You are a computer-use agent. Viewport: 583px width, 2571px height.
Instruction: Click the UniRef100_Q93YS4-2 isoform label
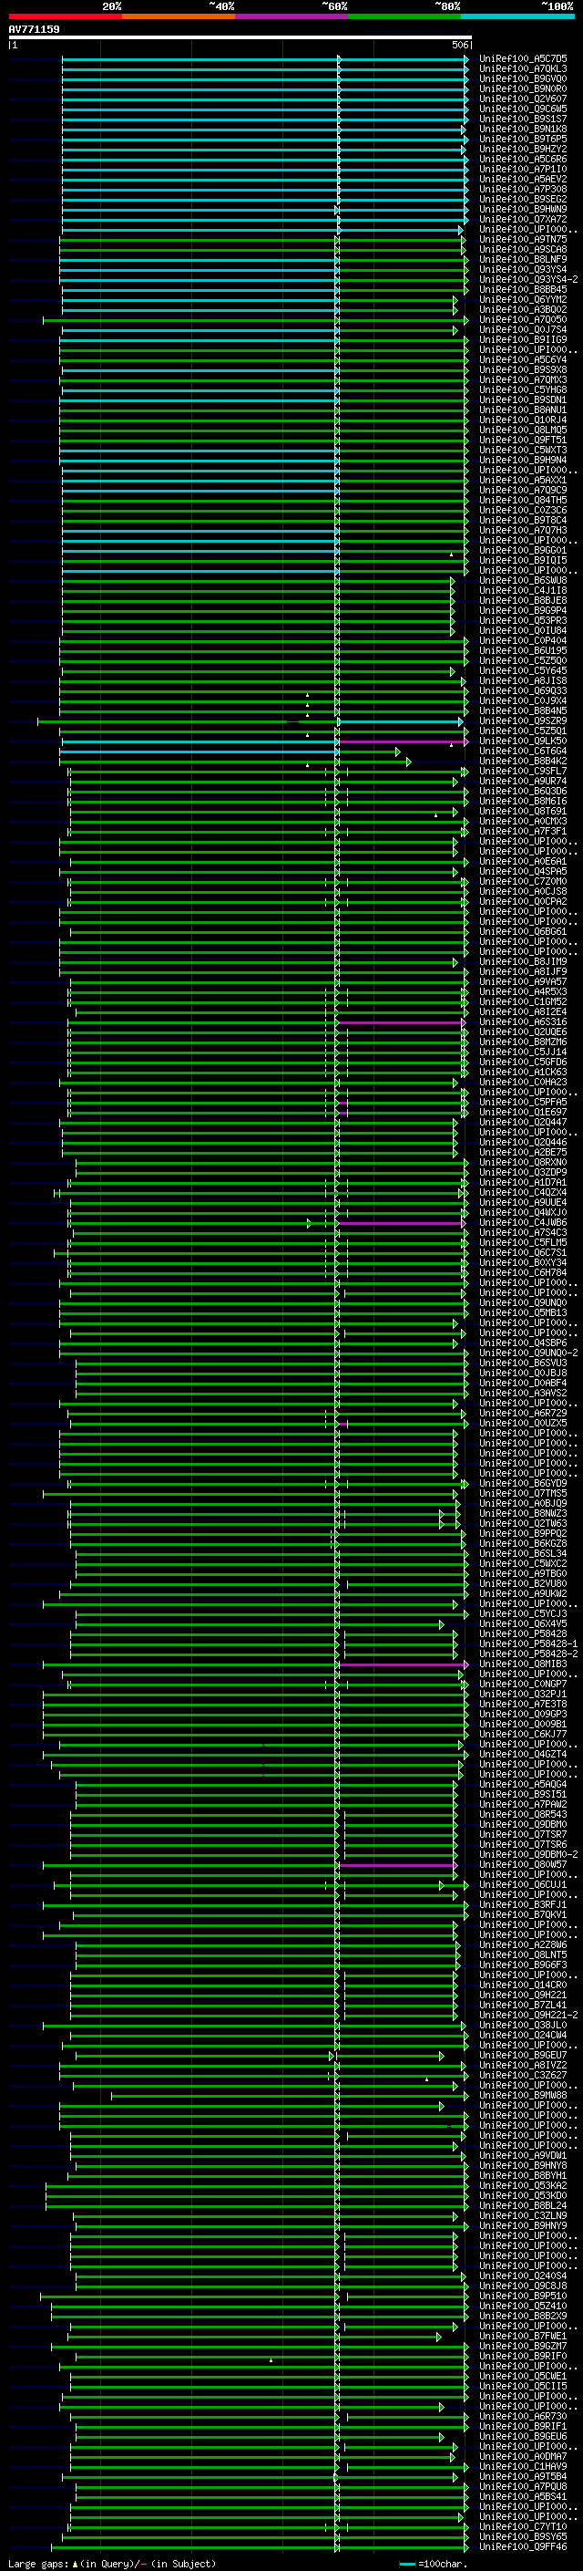pos(528,279)
